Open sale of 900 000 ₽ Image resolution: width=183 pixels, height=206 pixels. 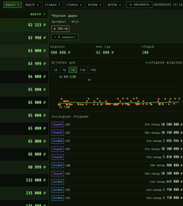(x=117, y=165)
